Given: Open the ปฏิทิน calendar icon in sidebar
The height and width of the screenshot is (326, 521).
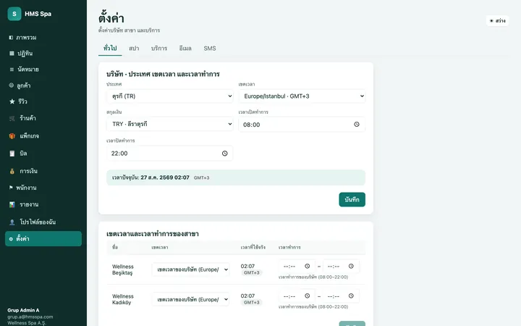Looking at the screenshot, I should 12,53.
